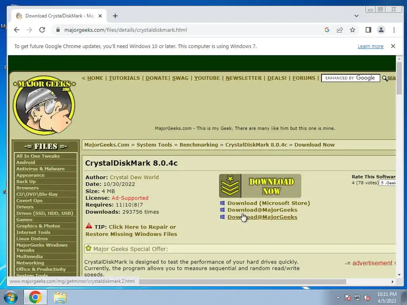
Task: Close the Download CrystalDiskMark tab
Action: coord(100,16)
